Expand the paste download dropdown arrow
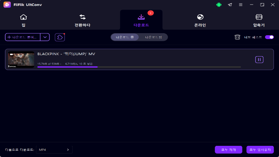The width and height of the screenshot is (279, 157). point(45,37)
